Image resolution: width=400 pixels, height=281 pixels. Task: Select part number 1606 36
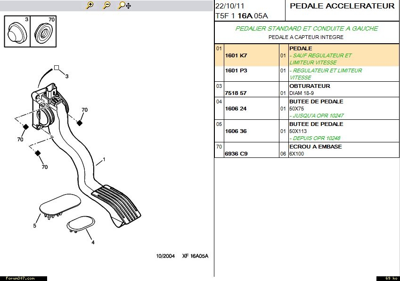pyautogui.click(x=236, y=131)
